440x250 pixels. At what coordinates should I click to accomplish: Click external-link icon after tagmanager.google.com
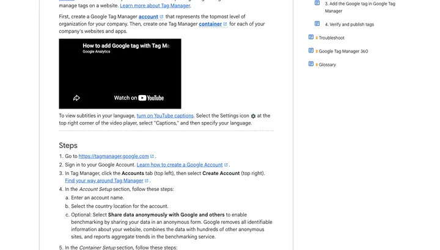pos(152,156)
